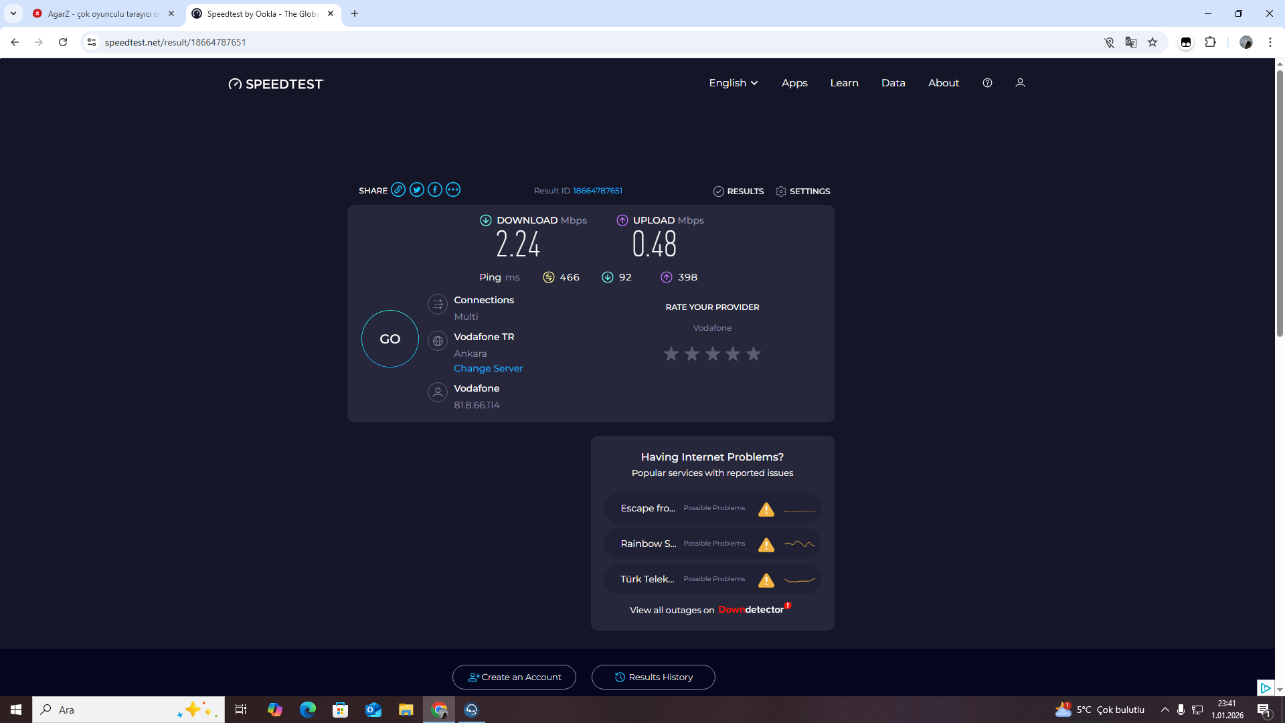Click the download arrow icon beside DOWNLOAD

pos(486,220)
